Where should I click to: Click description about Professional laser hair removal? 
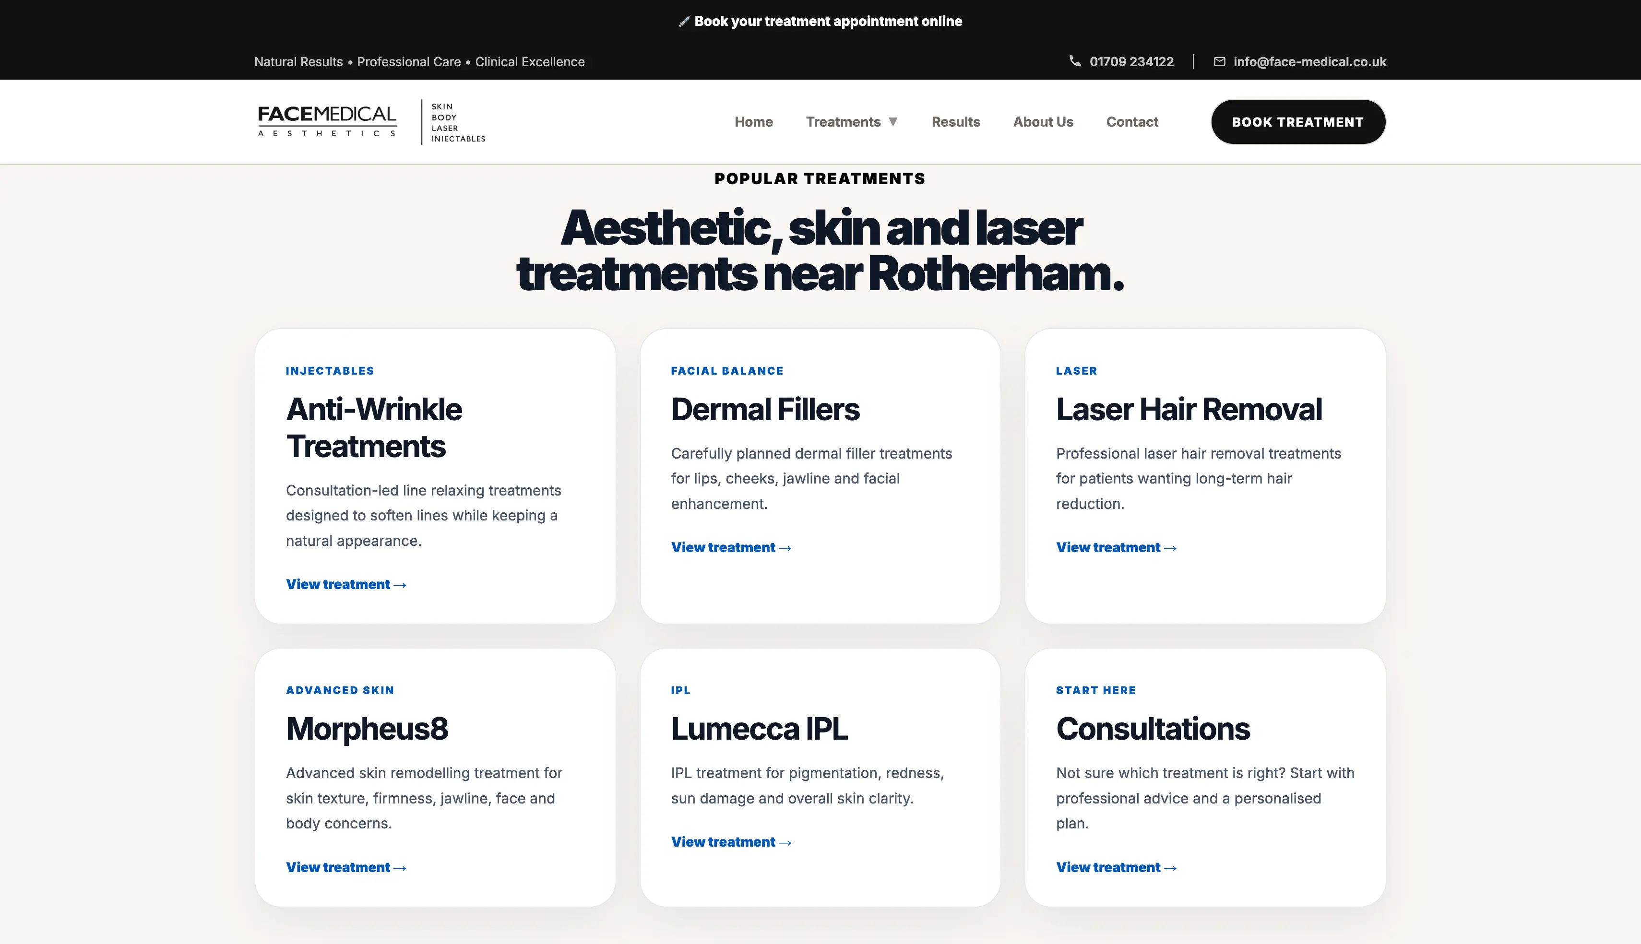pyautogui.click(x=1198, y=479)
